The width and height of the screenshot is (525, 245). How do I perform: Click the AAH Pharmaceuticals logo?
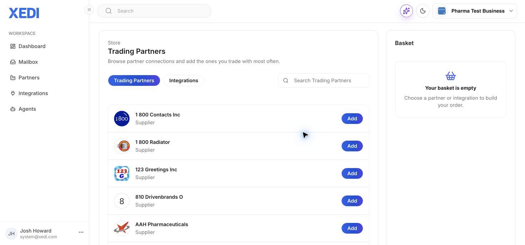coord(122,228)
